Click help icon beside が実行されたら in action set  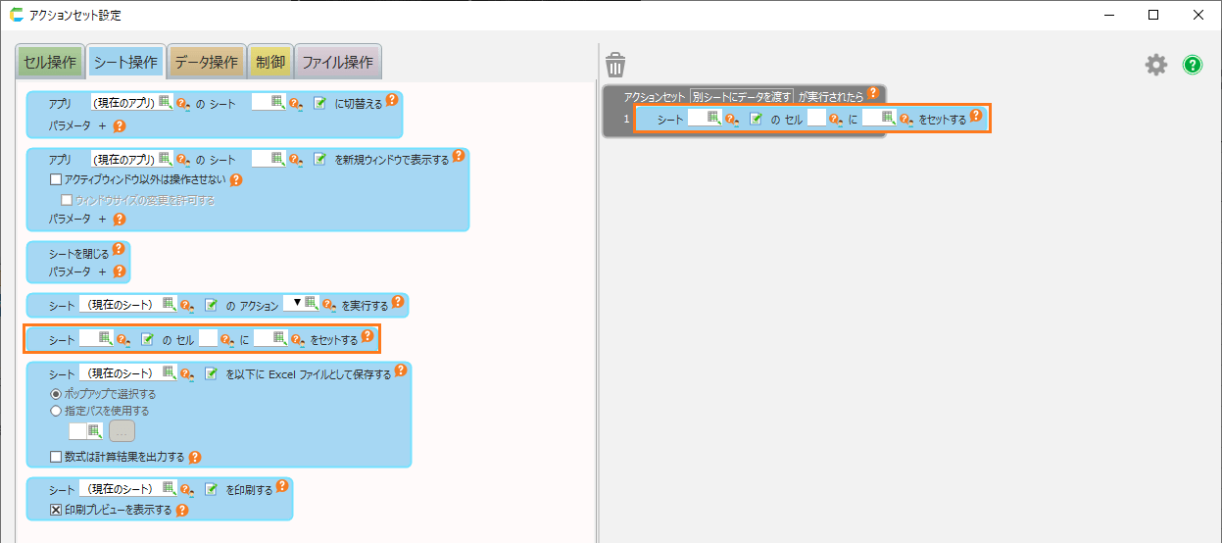coord(873,93)
